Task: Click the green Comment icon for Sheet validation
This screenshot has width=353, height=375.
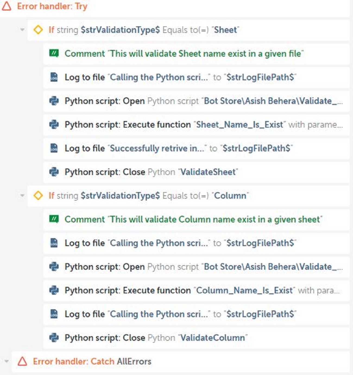Action: (54, 53)
